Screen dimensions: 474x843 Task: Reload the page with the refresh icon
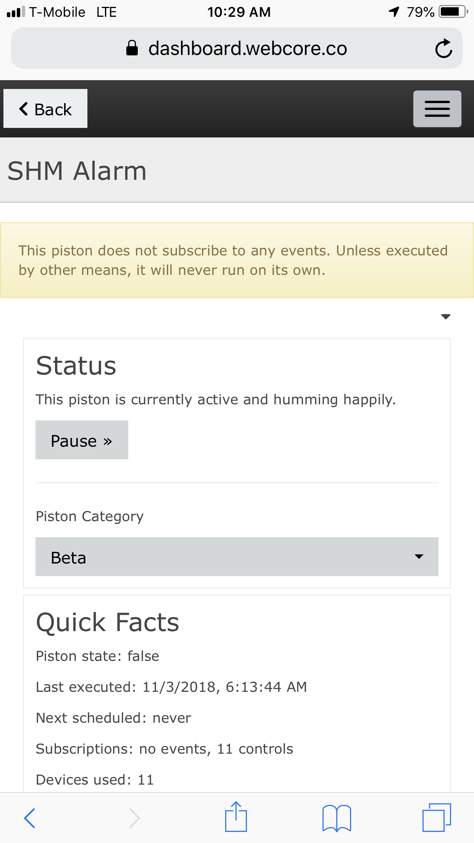pyautogui.click(x=443, y=48)
